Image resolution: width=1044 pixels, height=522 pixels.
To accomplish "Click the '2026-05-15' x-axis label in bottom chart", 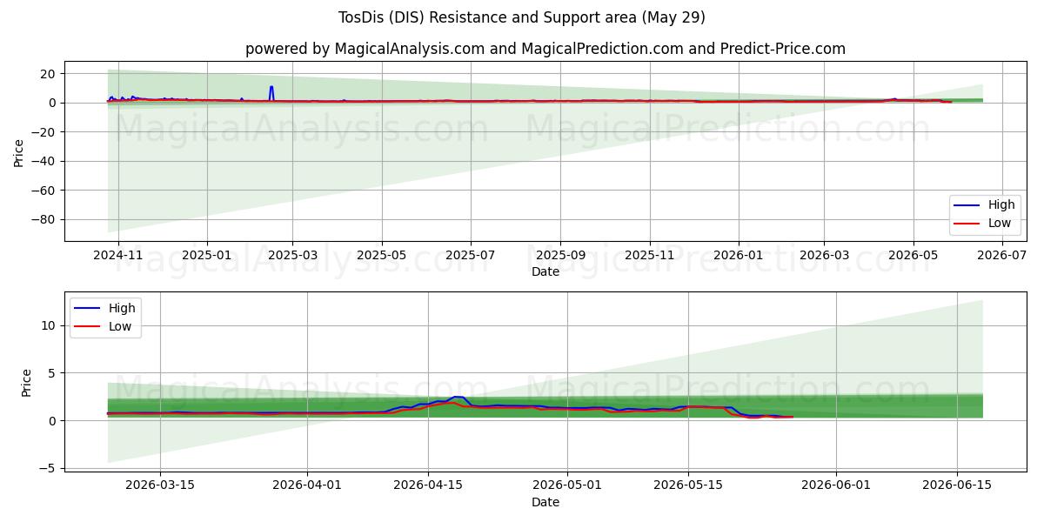I will [688, 486].
